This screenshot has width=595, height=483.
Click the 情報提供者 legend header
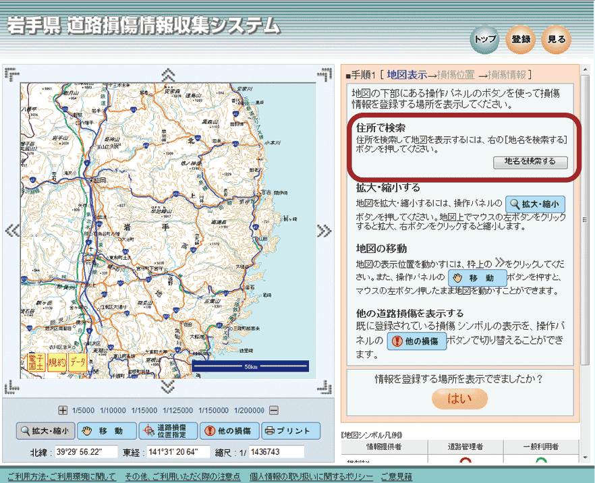[384, 447]
